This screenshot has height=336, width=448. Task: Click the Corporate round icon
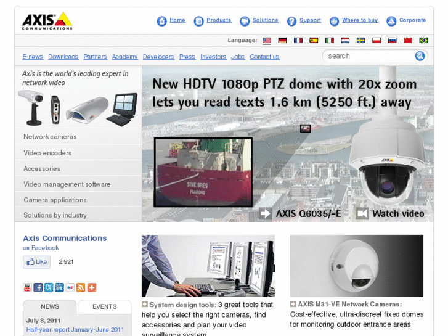[391, 21]
